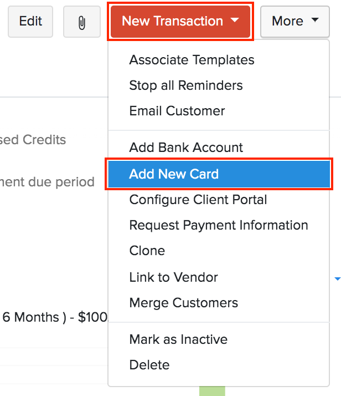Click the green bar below the menu
Screen dimensions: 341x396
(212, 391)
